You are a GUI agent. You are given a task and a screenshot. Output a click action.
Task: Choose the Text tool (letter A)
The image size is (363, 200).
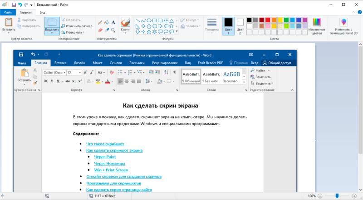113,22
